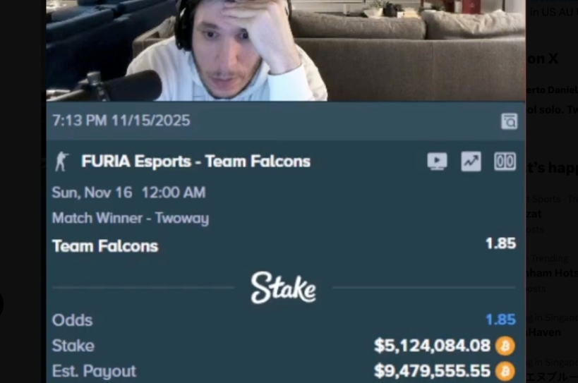
Task: Show the live scoreboard icon
Action: tap(505, 162)
